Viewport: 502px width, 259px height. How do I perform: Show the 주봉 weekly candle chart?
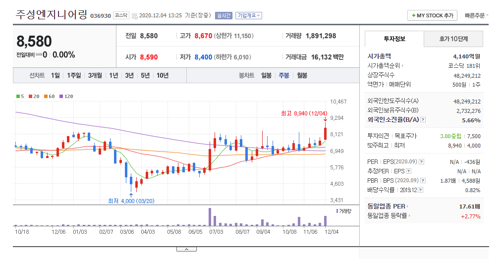tap(284, 75)
